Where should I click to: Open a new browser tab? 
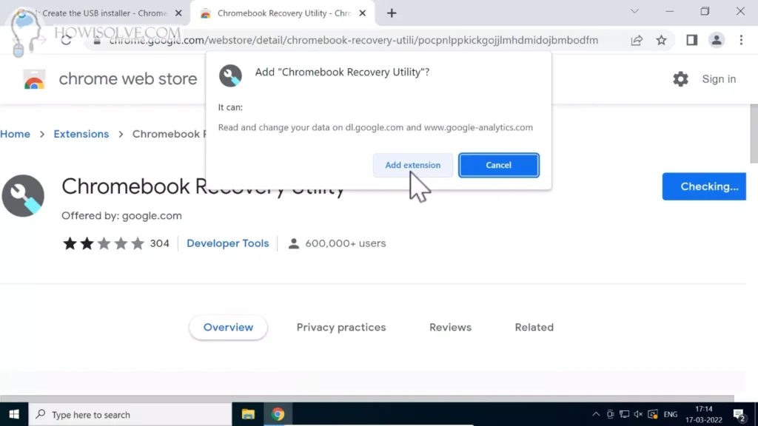(x=392, y=13)
